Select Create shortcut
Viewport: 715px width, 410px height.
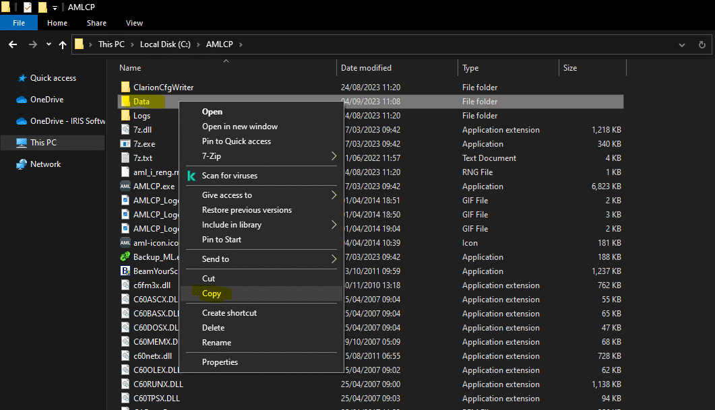click(x=261, y=313)
